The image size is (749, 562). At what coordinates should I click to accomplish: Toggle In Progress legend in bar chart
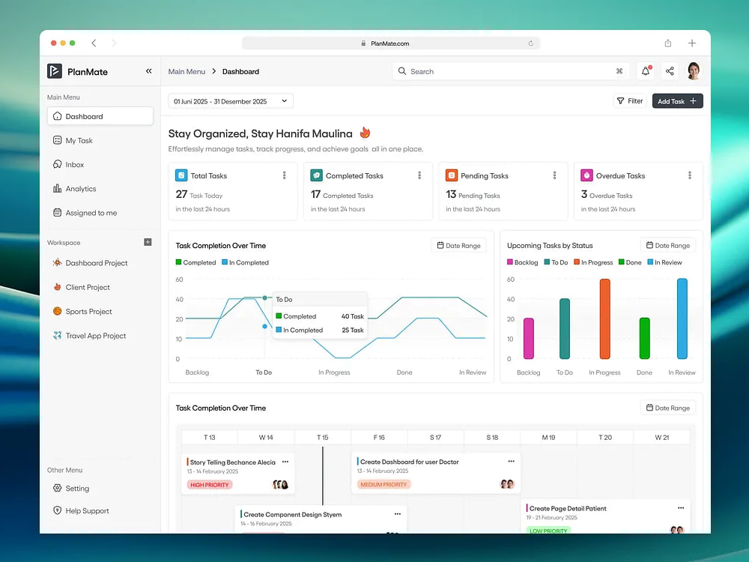(x=593, y=262)
